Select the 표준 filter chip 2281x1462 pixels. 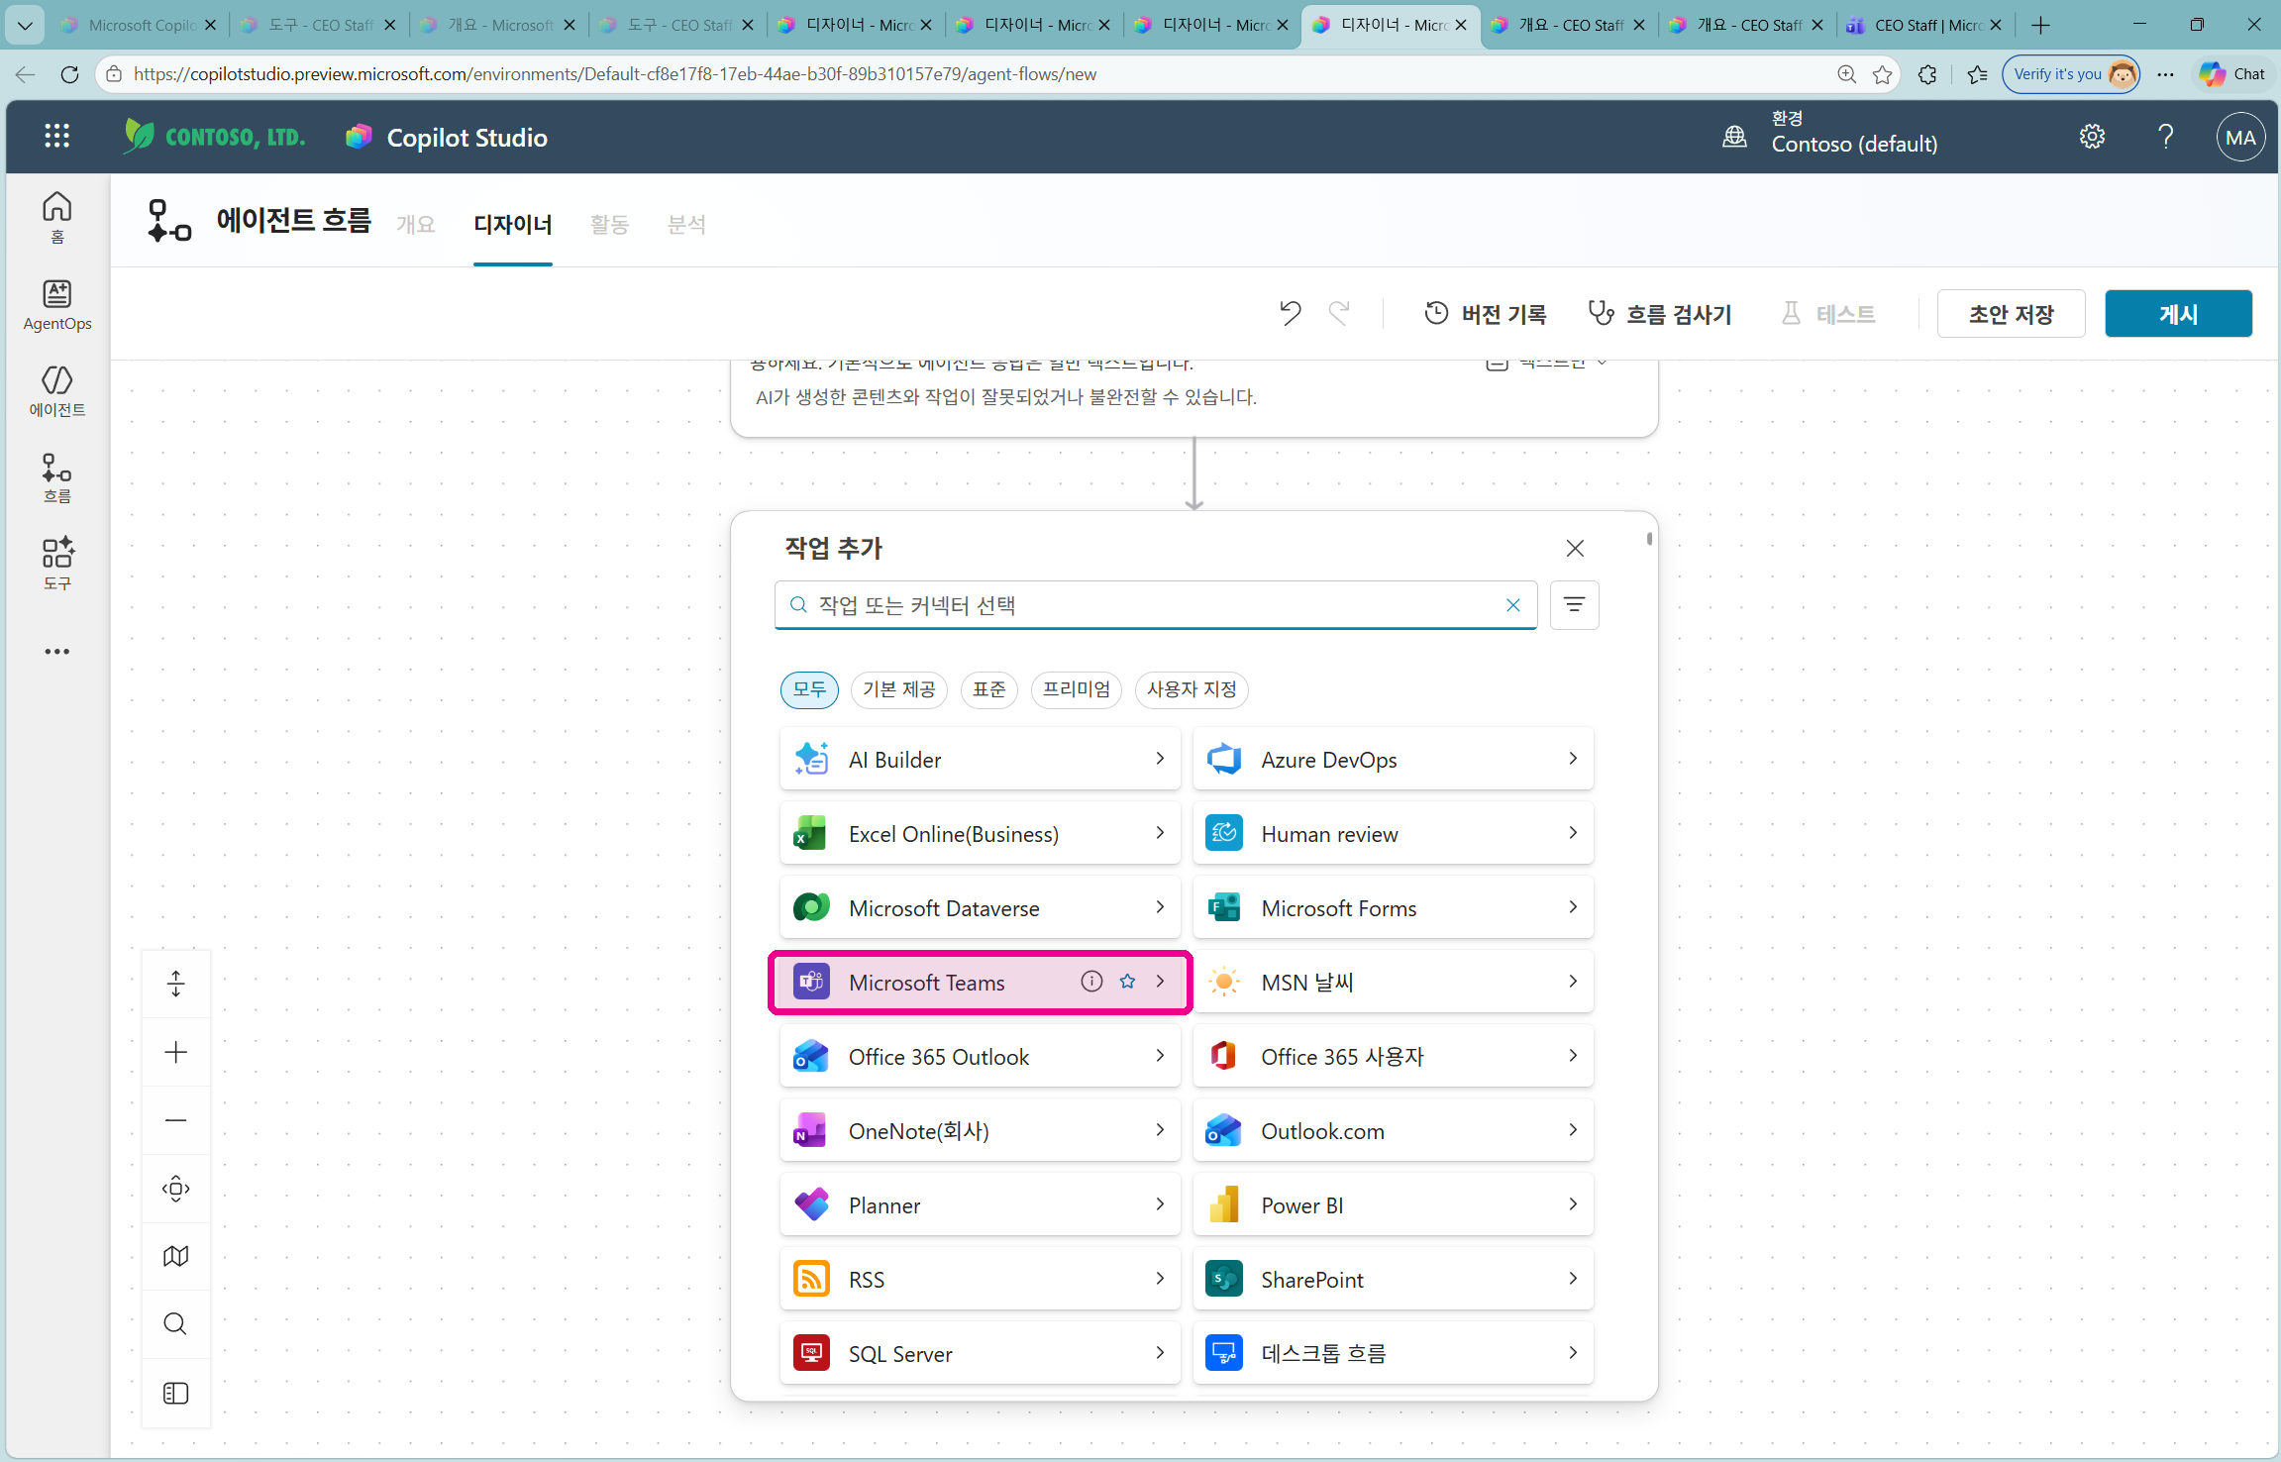988,689
